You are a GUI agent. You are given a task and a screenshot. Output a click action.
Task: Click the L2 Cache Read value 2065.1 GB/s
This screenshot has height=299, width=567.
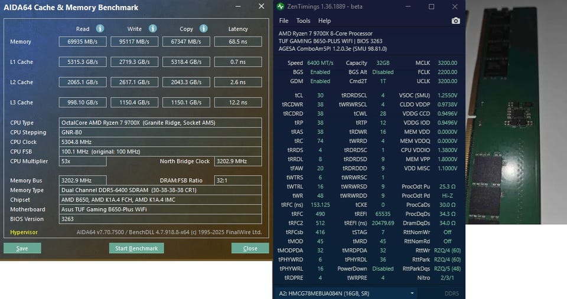pyautogui.click(x=83, y=82)
